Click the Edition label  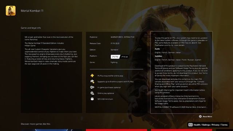coord(93,50)
